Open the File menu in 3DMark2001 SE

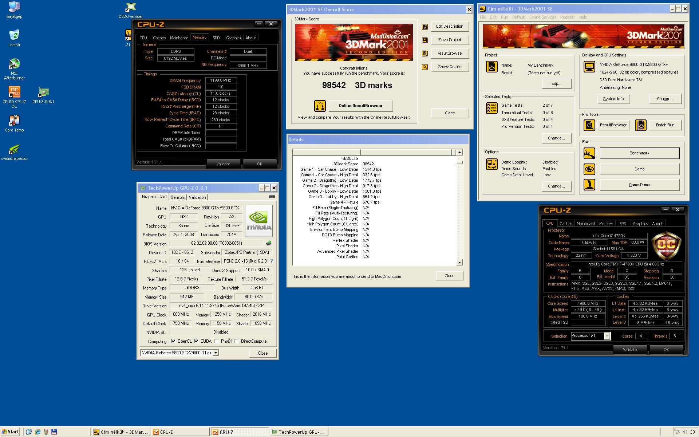coord(483,17)
